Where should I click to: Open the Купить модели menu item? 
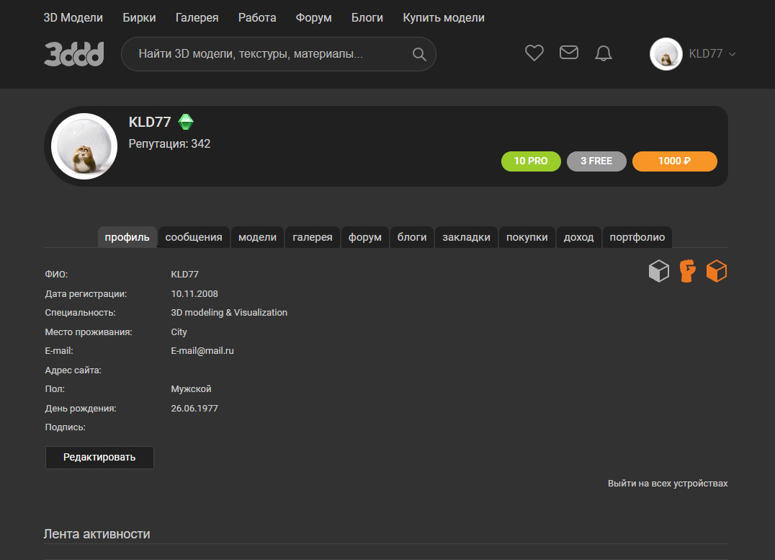(x=444, y=18)
